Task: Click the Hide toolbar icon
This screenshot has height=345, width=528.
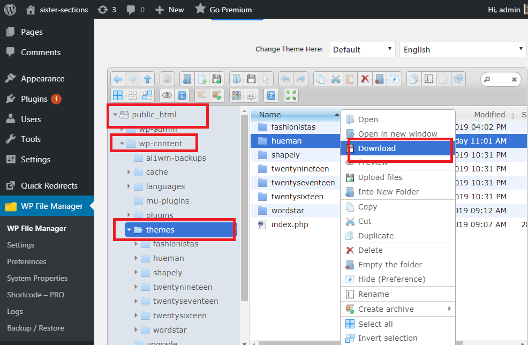Action: click(394, 79)
